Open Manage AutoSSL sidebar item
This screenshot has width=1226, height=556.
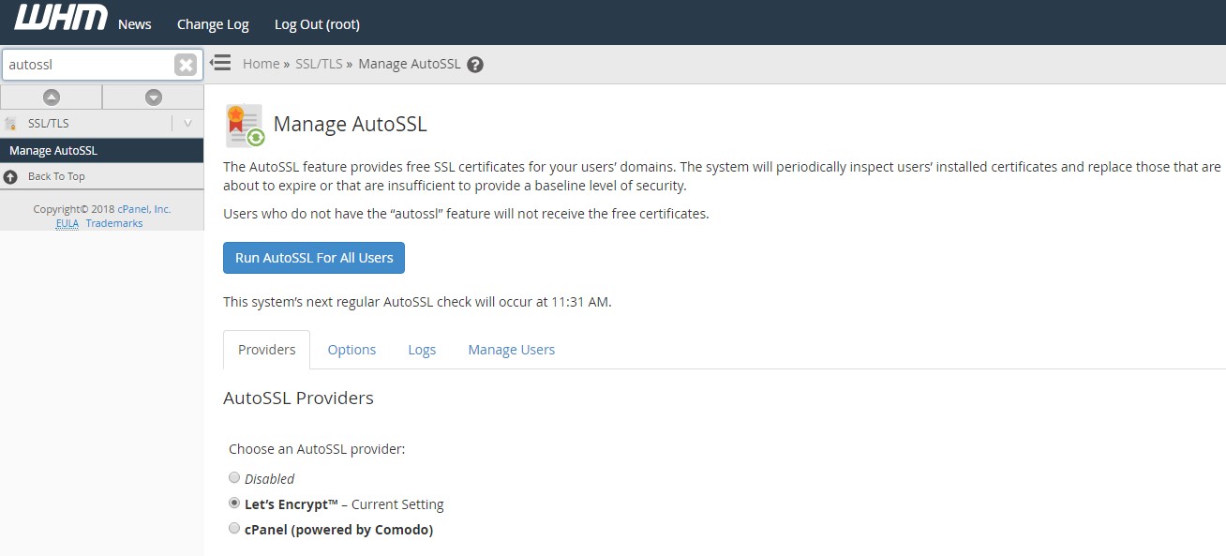coord(101,150)
